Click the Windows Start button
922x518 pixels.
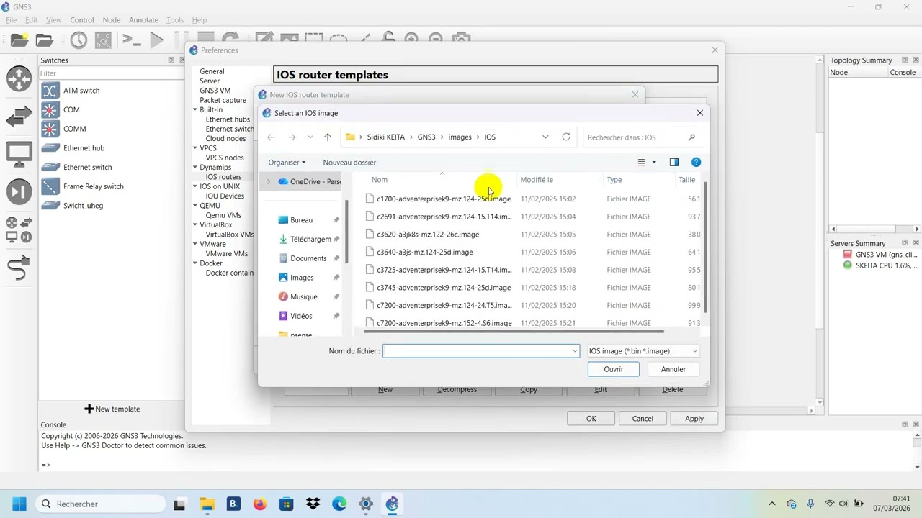pyautogui.click(x=19, y=504)
